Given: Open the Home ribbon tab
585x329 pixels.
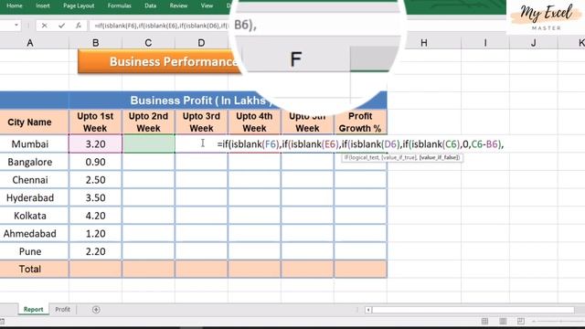Looking at the screenshot, I should click(x=15, y=5).
